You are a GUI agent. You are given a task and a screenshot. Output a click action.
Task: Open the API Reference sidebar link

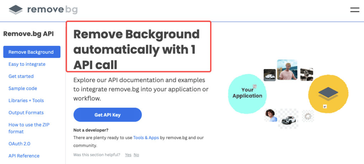pyautogui.click(x=24, y=155)
